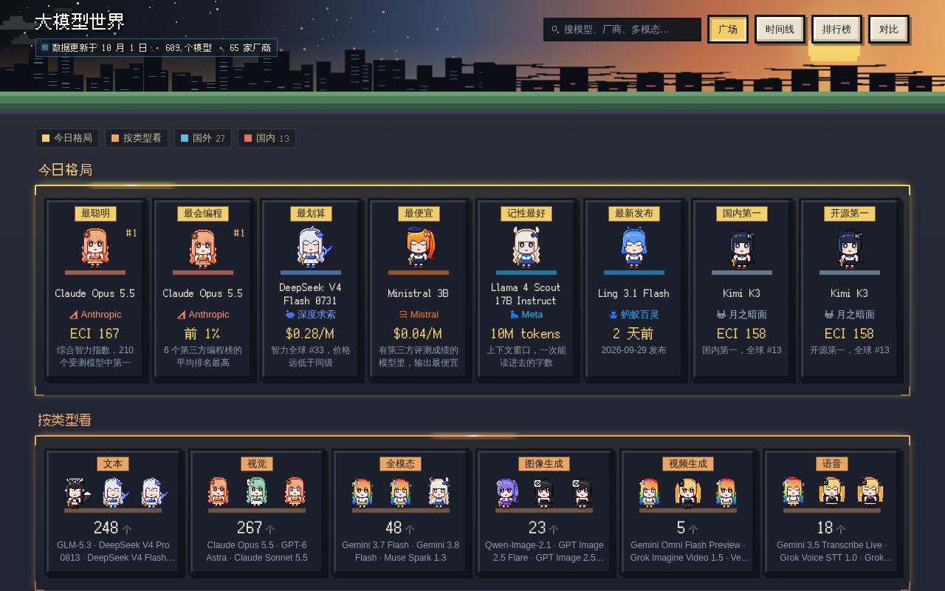Click the 最聪明 Claude Opus 5.5 avatar

pyautogui.click(x=94, y=247)
